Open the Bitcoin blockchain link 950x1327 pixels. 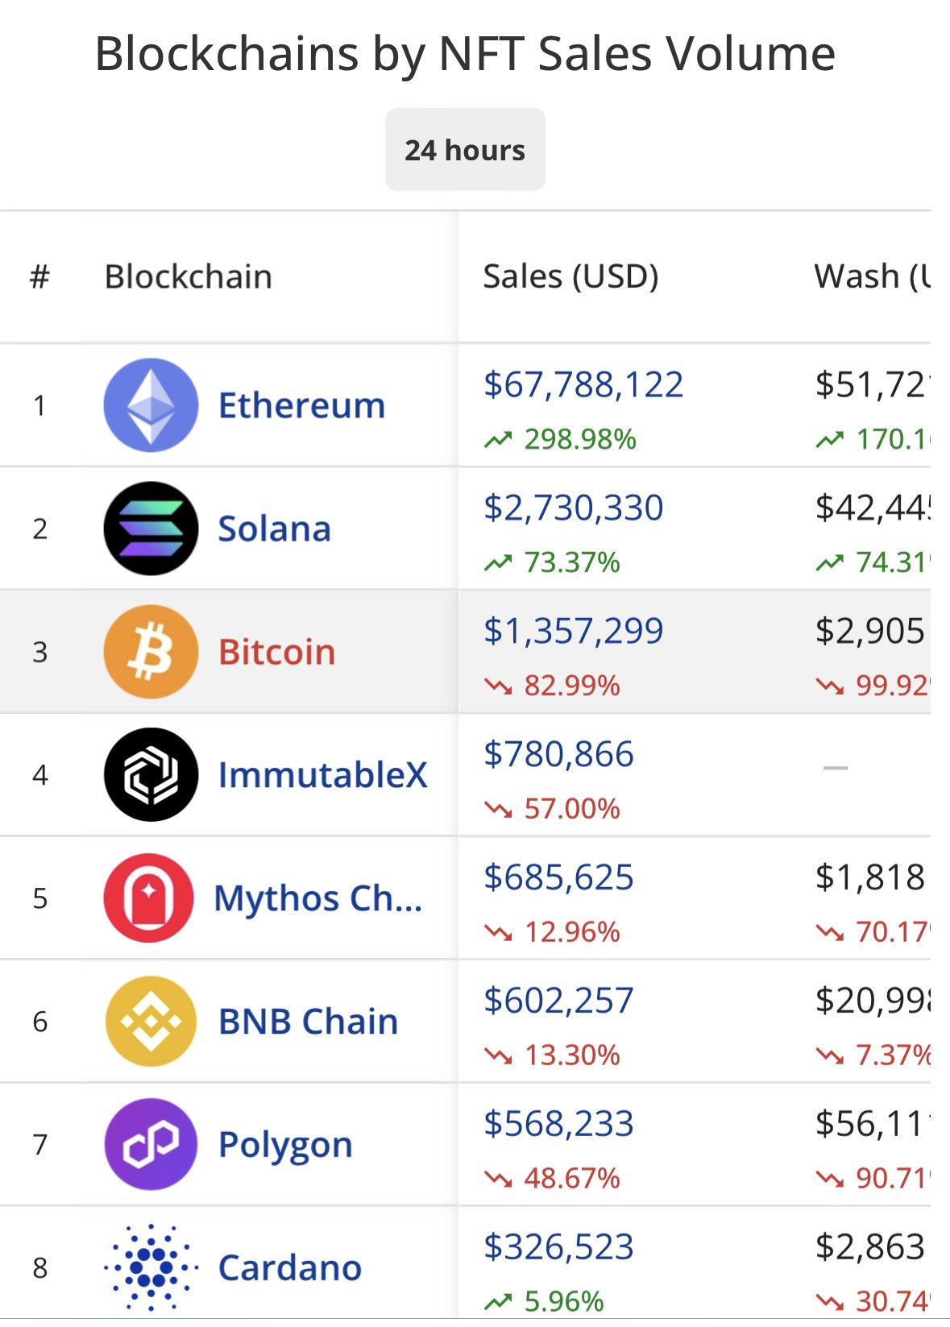tap(276, 652)
